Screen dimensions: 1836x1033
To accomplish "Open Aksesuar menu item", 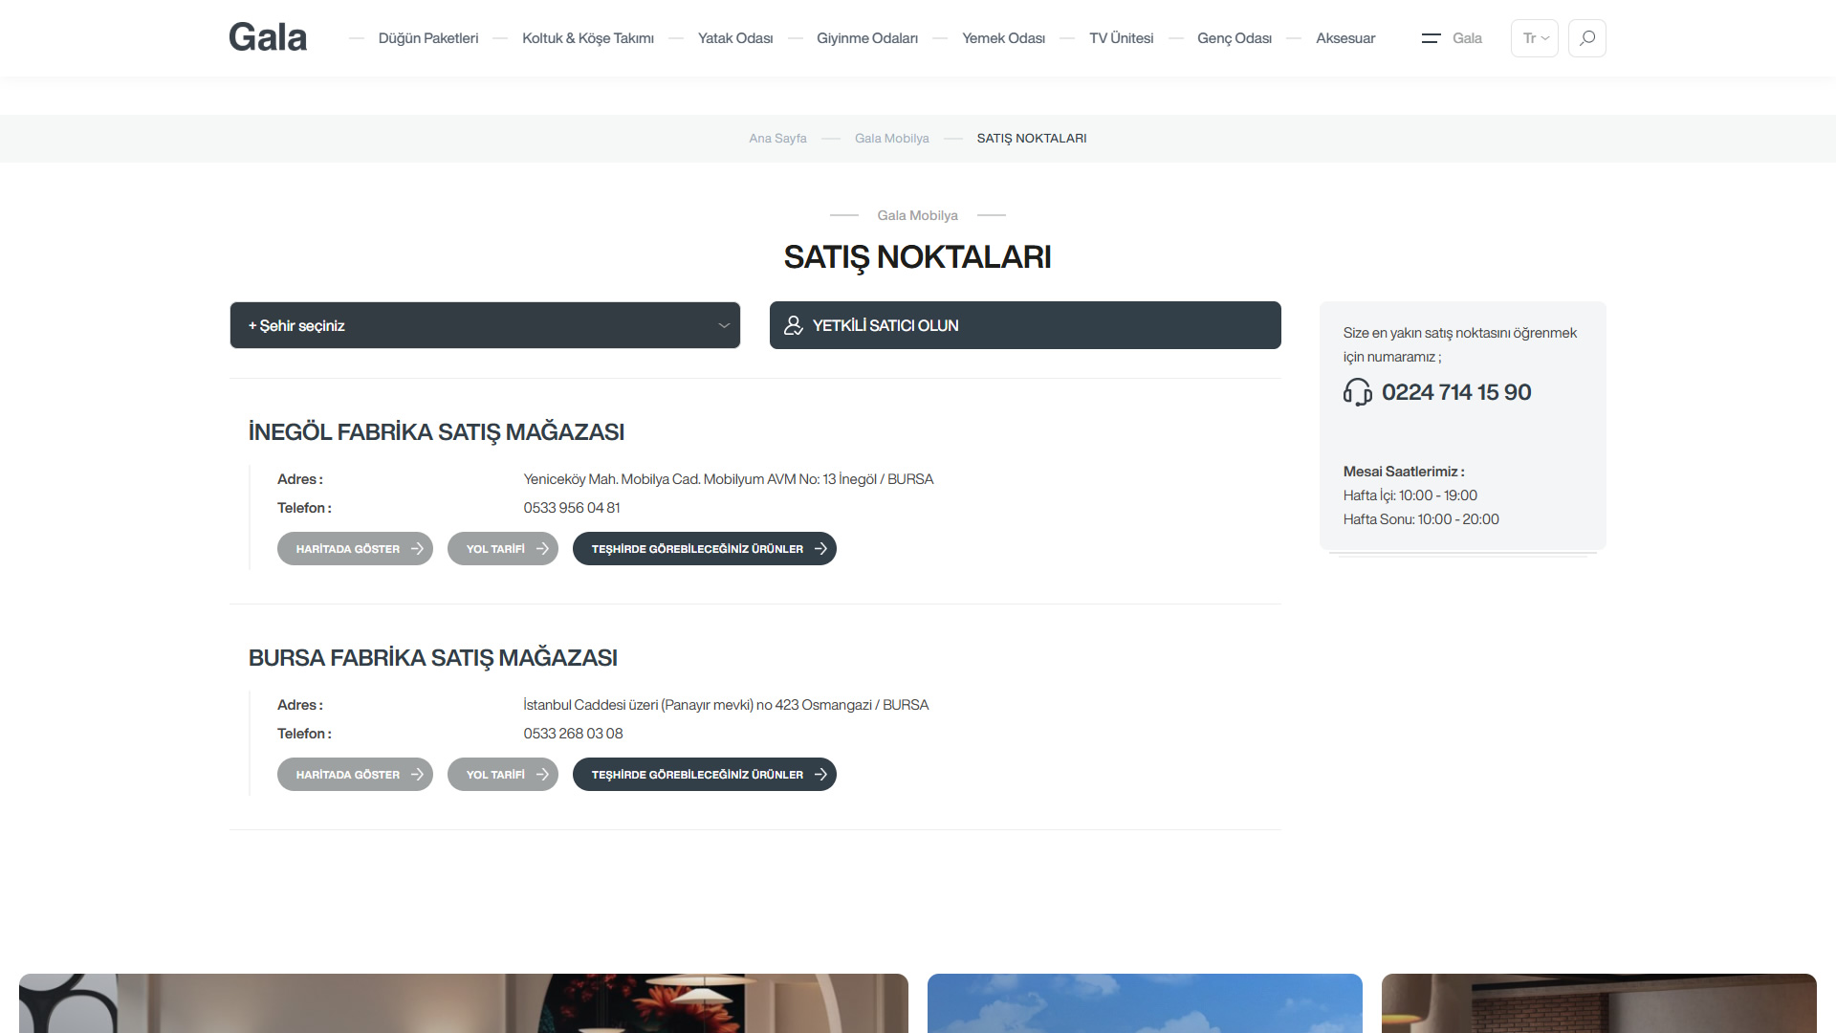I will (x=1344, y=38).
